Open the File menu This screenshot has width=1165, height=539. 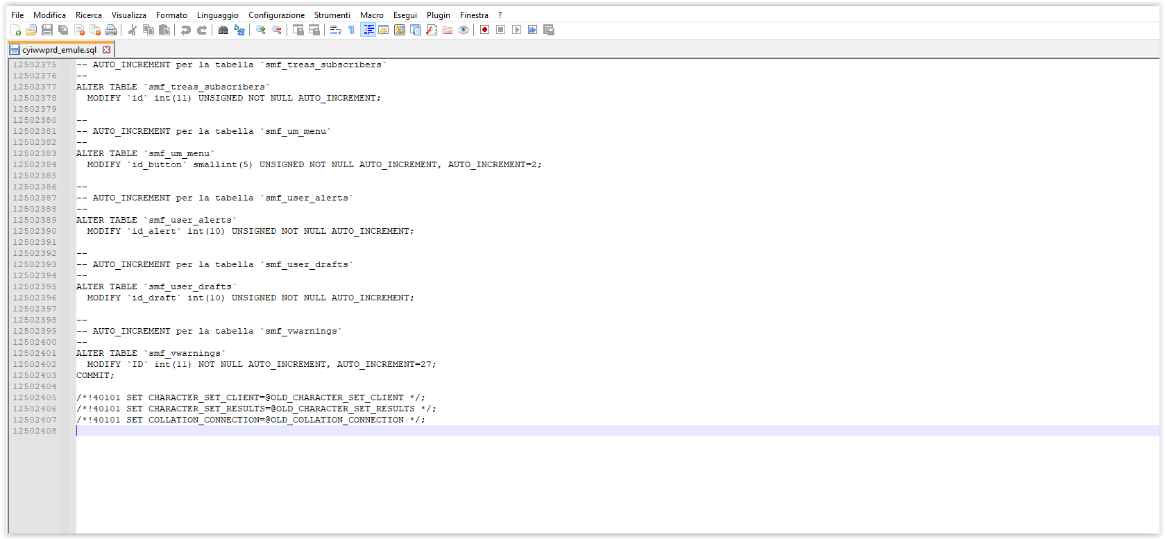click(x=17, y=15)
